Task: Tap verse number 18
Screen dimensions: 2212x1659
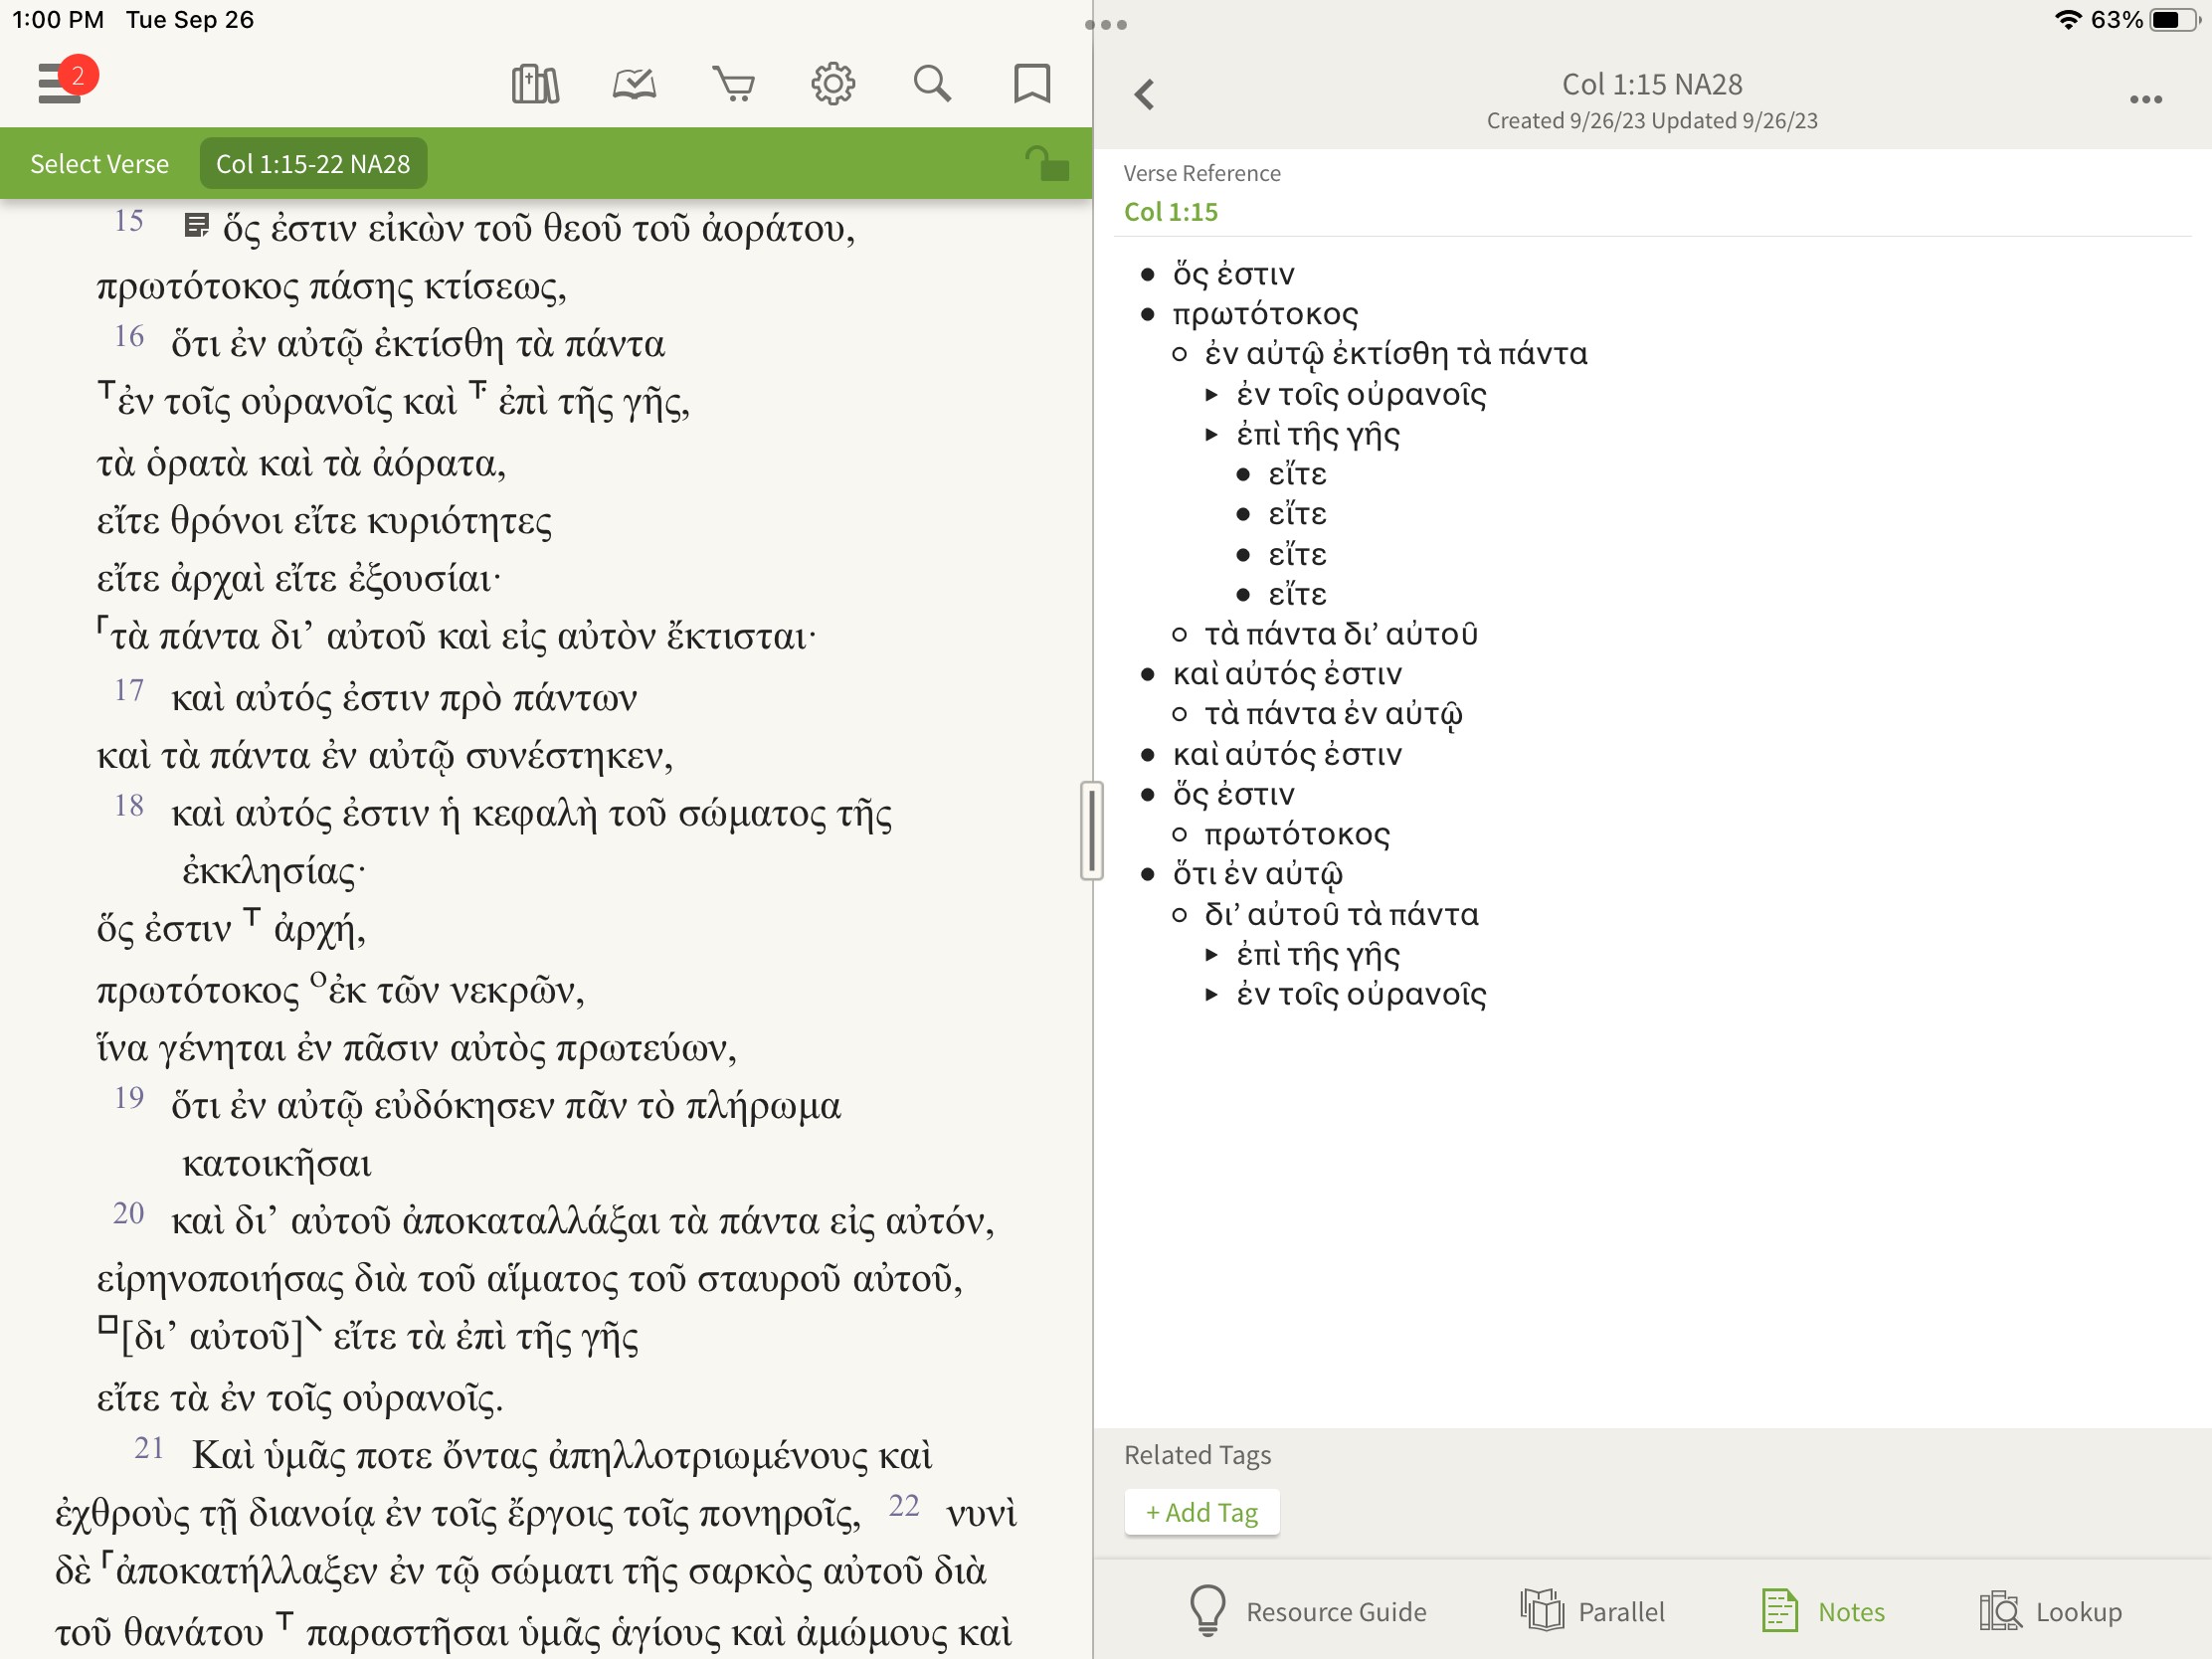Action: point(129,806)
